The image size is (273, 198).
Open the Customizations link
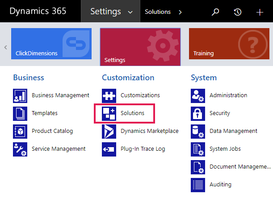click(x=140, y=95)
